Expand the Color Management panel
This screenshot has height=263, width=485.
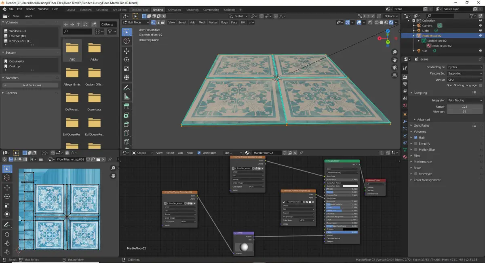pyautogui.click(x=427, y=180)
